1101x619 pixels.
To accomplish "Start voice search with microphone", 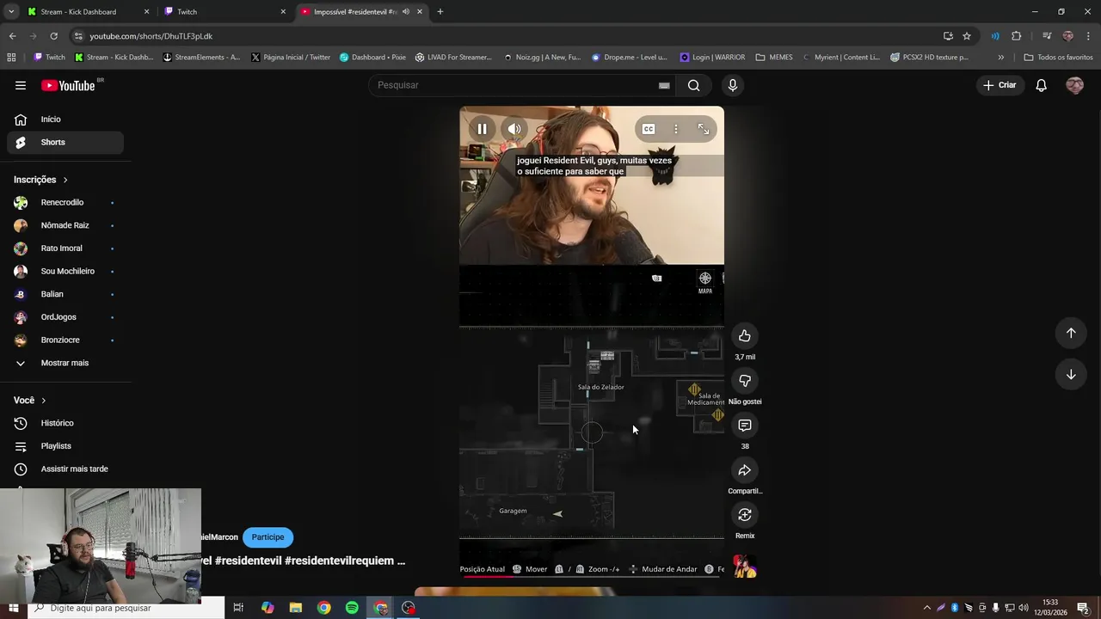I will (733, 85).
